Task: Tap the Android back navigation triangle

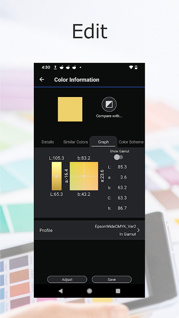Action: coord(60,291)
